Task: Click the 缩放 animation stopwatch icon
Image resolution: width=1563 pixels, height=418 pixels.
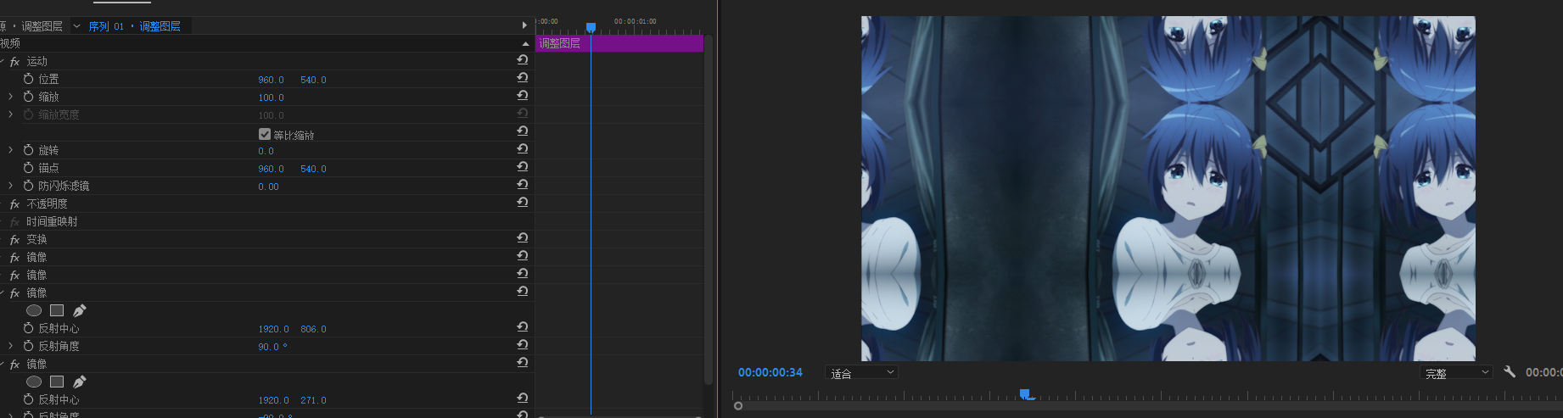Action: pyautogui.click(x=29, y=97)
